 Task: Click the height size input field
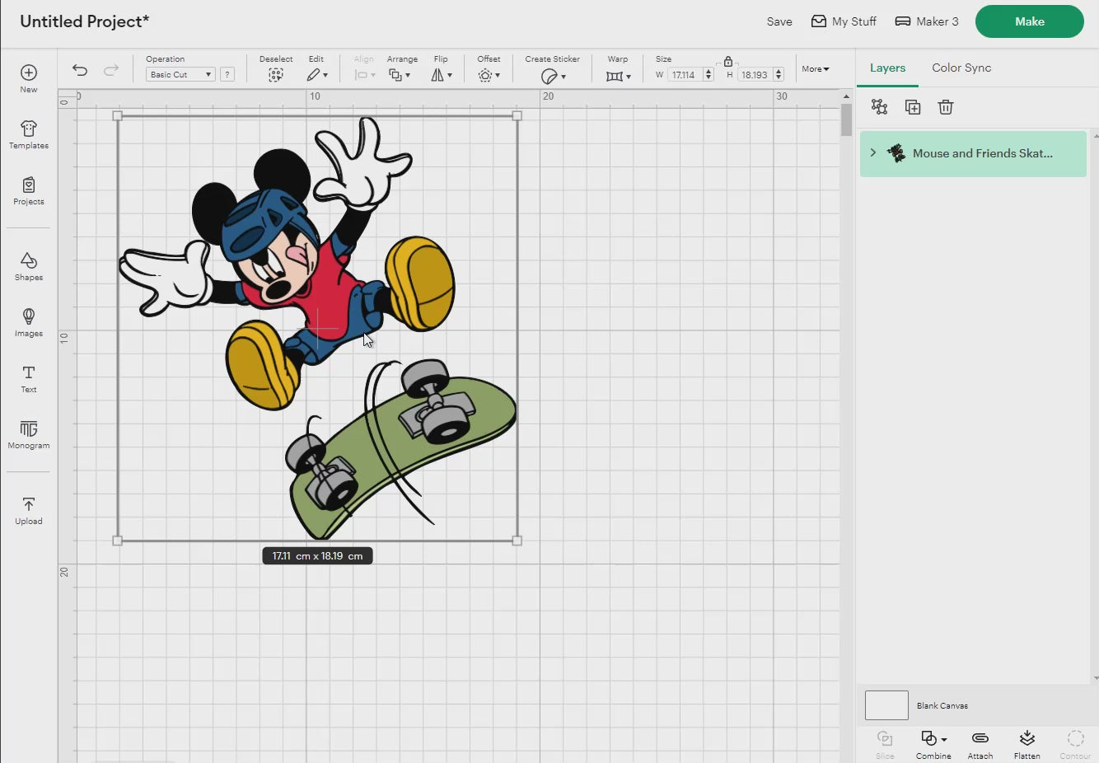[x=755, y=75]
